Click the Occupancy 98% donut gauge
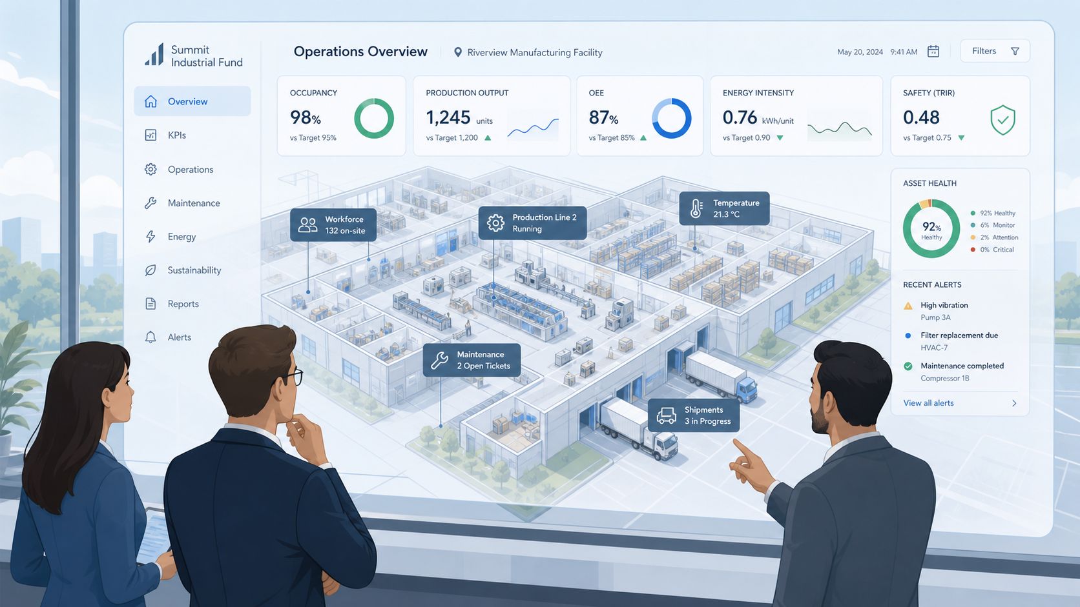 point(374,118)
